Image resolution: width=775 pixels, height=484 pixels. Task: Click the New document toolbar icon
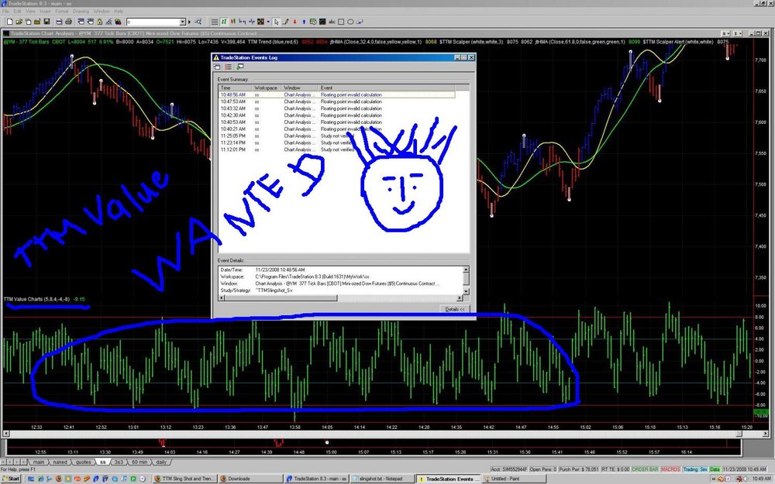click(x=9, y=22)
